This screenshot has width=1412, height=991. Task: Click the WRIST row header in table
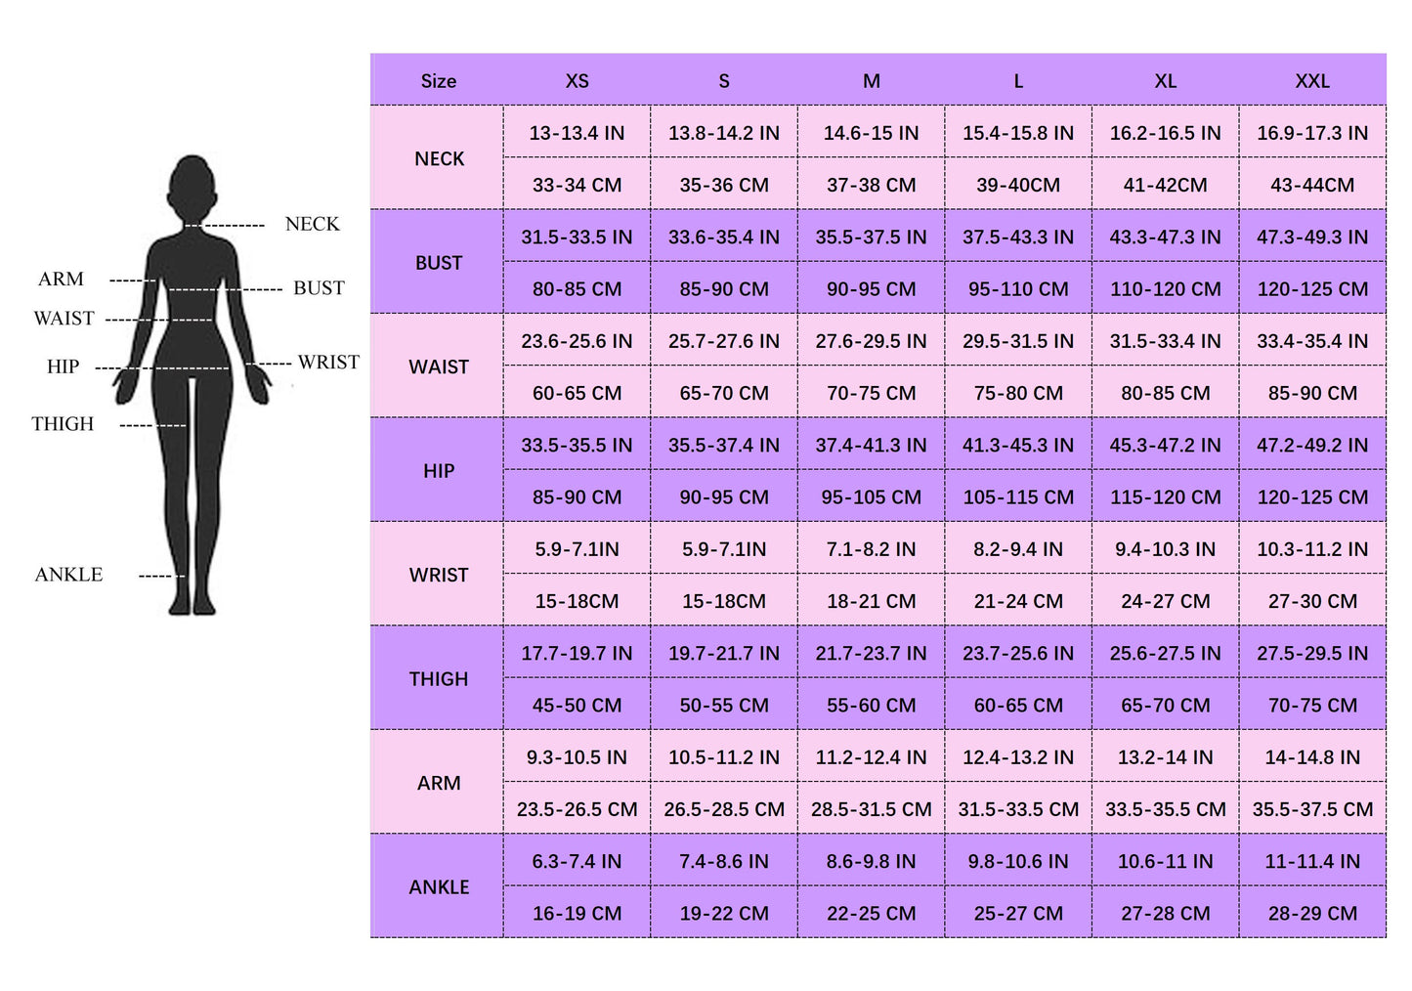pos(438,575)
